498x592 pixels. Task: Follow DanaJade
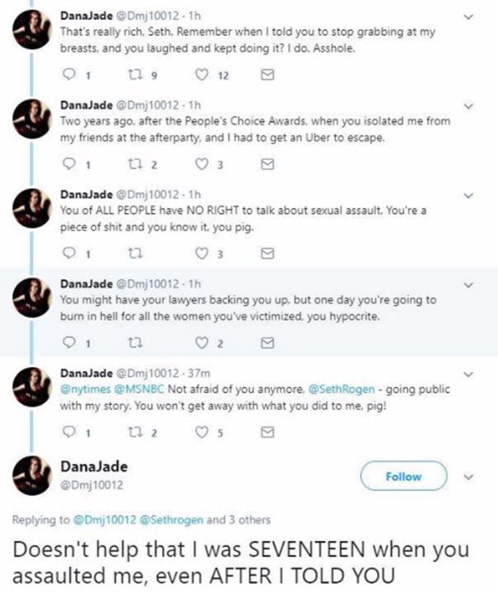404,476
